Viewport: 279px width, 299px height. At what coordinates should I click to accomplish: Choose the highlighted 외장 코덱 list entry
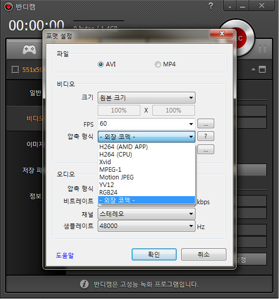[x=146, y=200]
